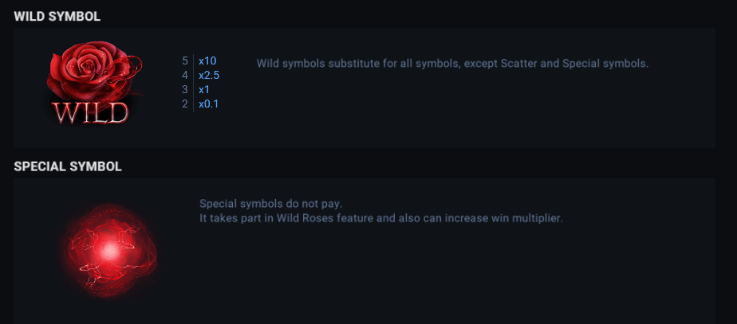Click symbol count 2 in the paytable

click(x=185, y=103)
